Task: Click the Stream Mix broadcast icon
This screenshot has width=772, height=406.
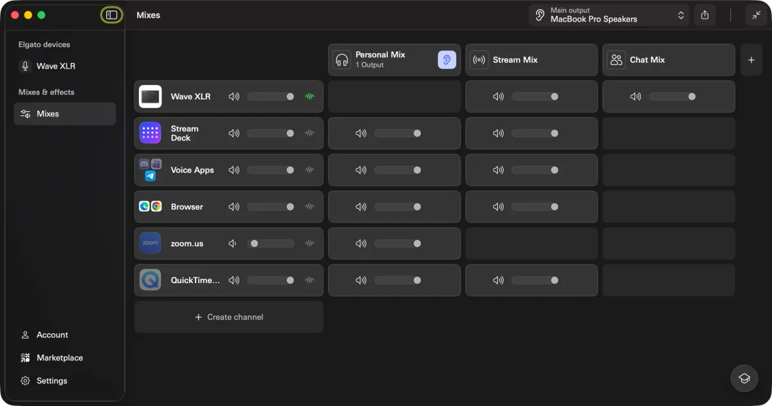Action: click(479, 60)
